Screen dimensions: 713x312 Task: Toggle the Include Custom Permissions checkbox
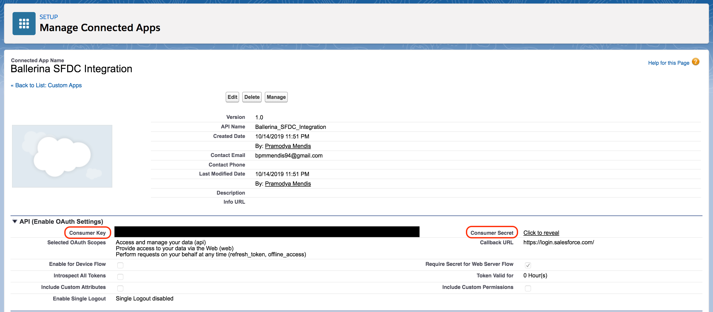(528, 288)
